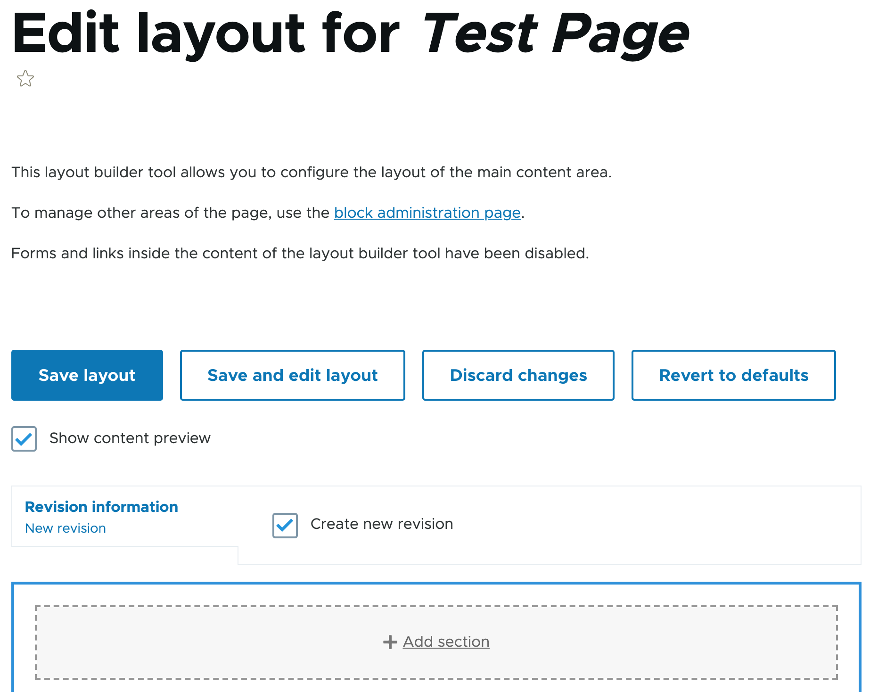Expand the New revision details

[x=65, y=528]
